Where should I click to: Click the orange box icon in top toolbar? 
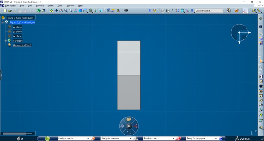(237, 11)
